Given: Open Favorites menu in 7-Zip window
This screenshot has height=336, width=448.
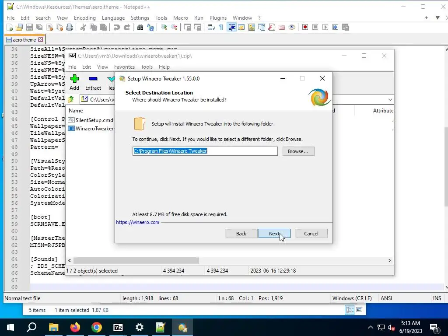Looking at the screenshot, I should pyautogui.click(x=124, y=67).
